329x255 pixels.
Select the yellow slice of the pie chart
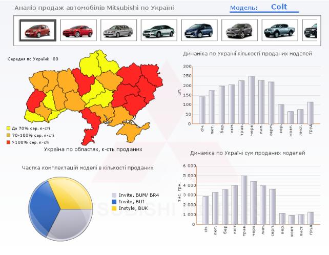[x=71, y=194]
